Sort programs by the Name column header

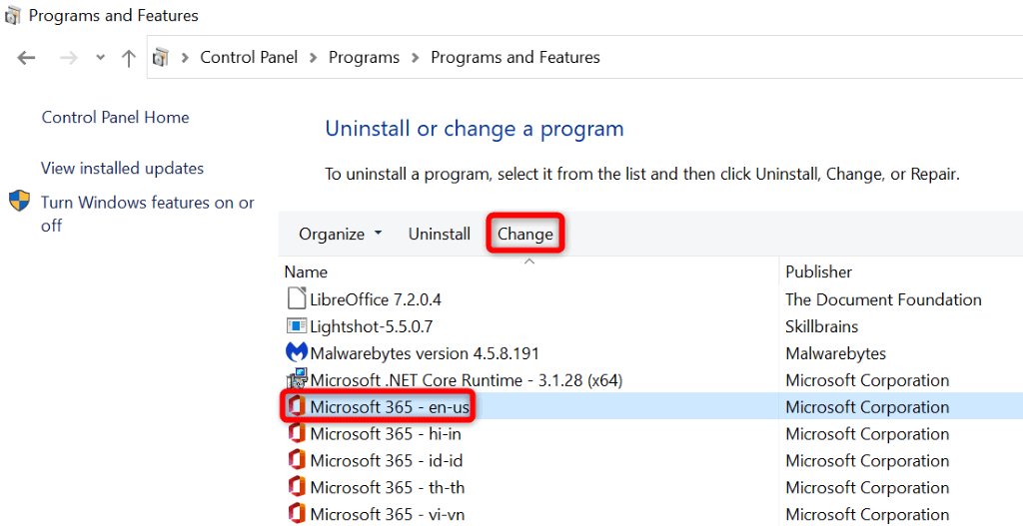[x=306, y=271]
